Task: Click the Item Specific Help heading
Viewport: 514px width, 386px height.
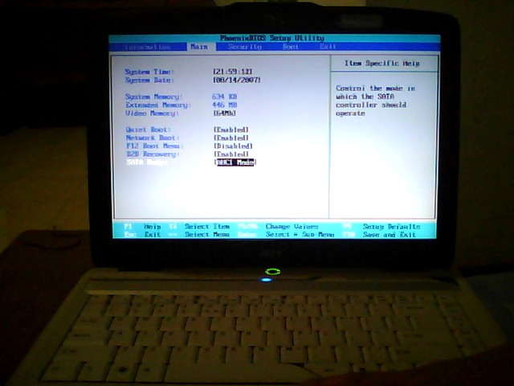Action: coord(382,64)
